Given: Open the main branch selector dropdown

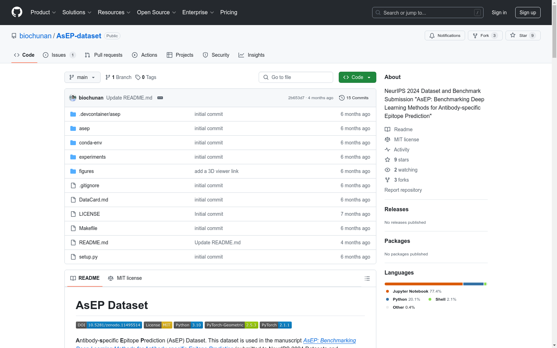Looking at the screenshot, I should tap(83, 77).
